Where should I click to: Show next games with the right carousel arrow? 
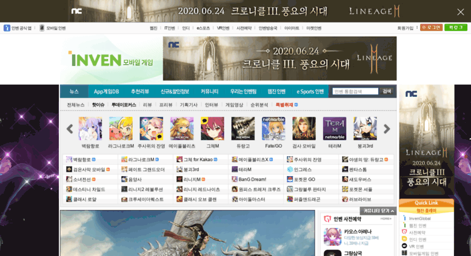[387, 129]
